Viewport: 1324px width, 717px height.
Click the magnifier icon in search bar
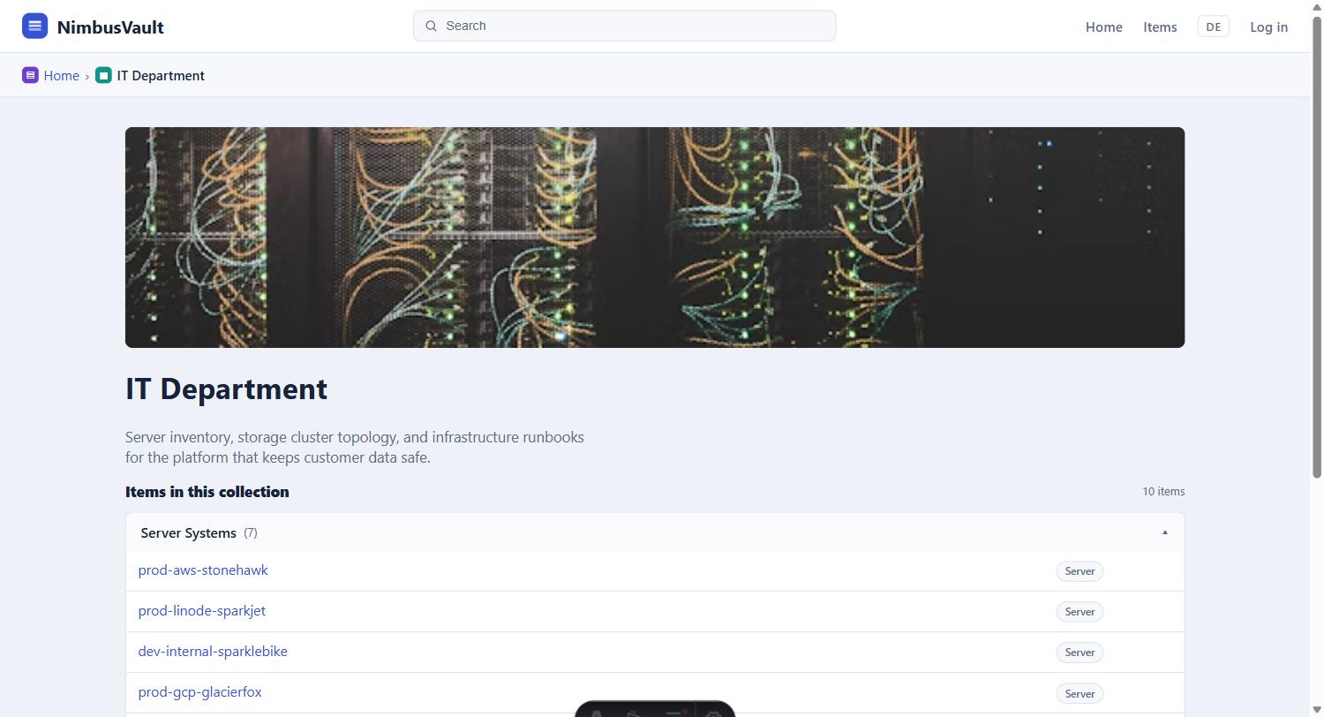432,26
